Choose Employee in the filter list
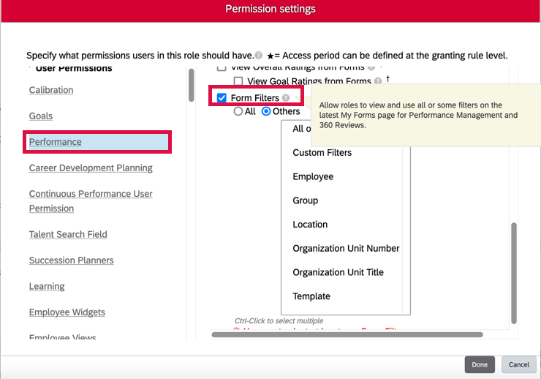541x379 pixels. 313,177
